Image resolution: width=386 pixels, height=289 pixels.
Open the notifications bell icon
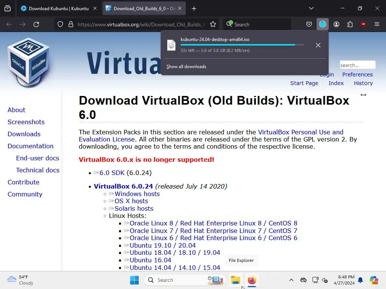point(360,280)
